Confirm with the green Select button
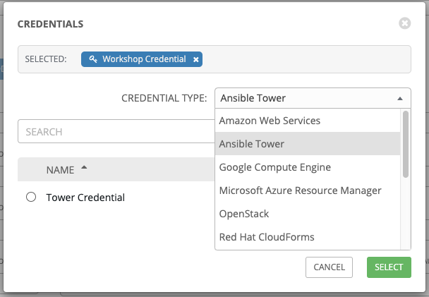 tap(389, 267)
